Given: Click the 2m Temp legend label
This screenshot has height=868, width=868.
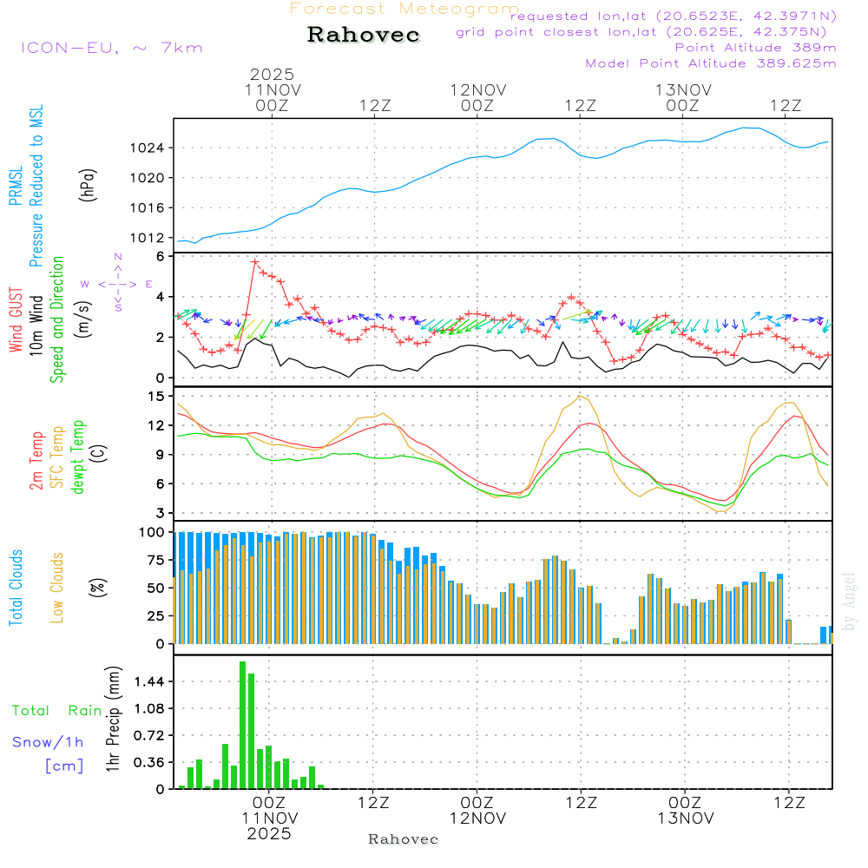Looking at the screenshot, I should point(37,458).
